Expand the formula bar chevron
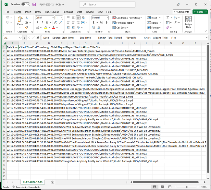 (207, 38)
